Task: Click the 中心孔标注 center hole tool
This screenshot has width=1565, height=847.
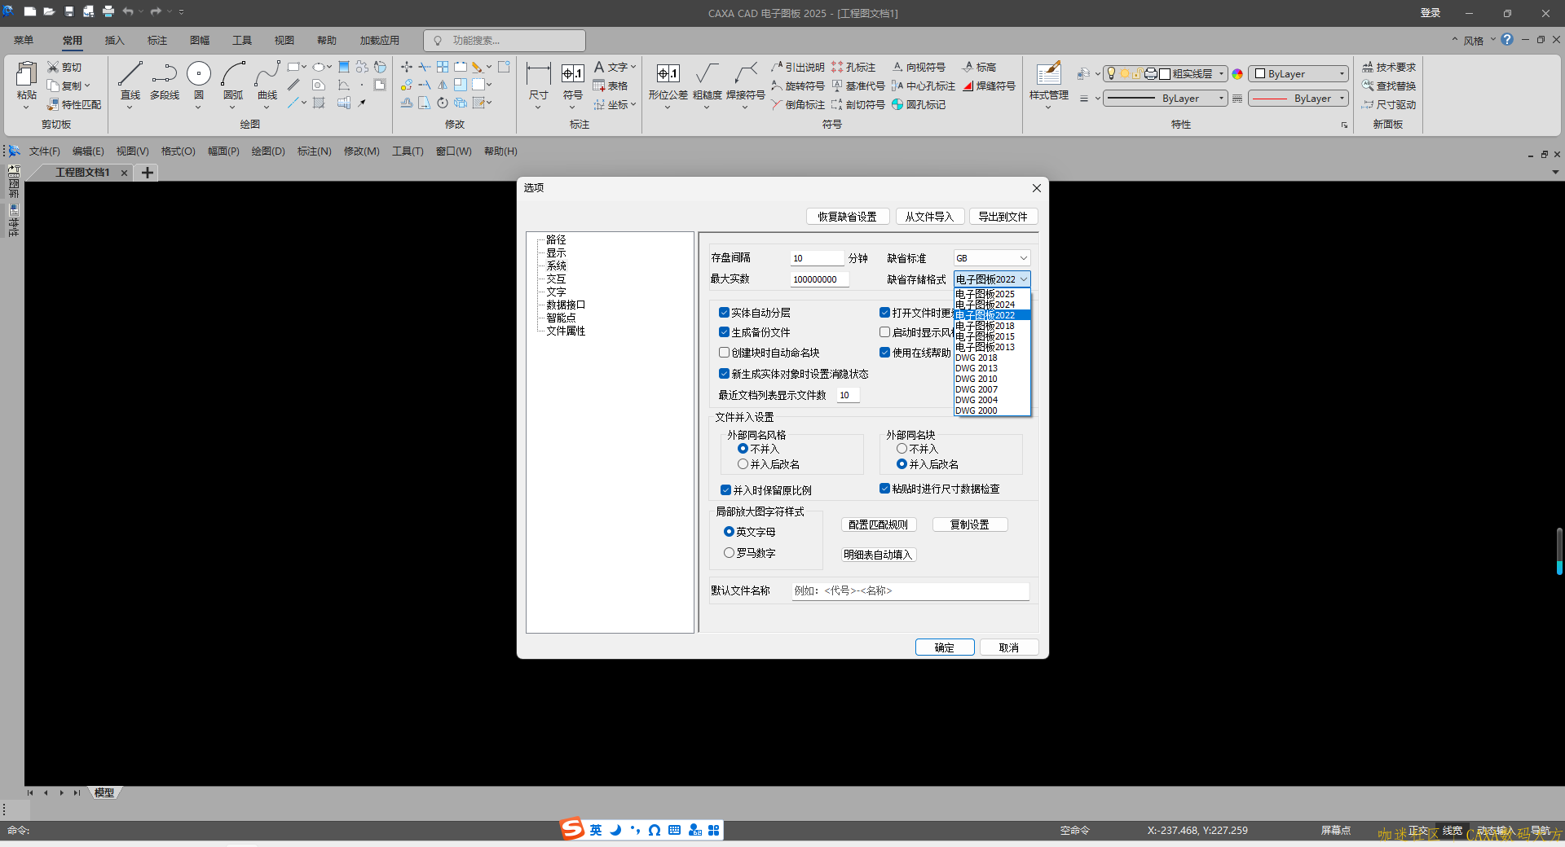Action: 924,86
